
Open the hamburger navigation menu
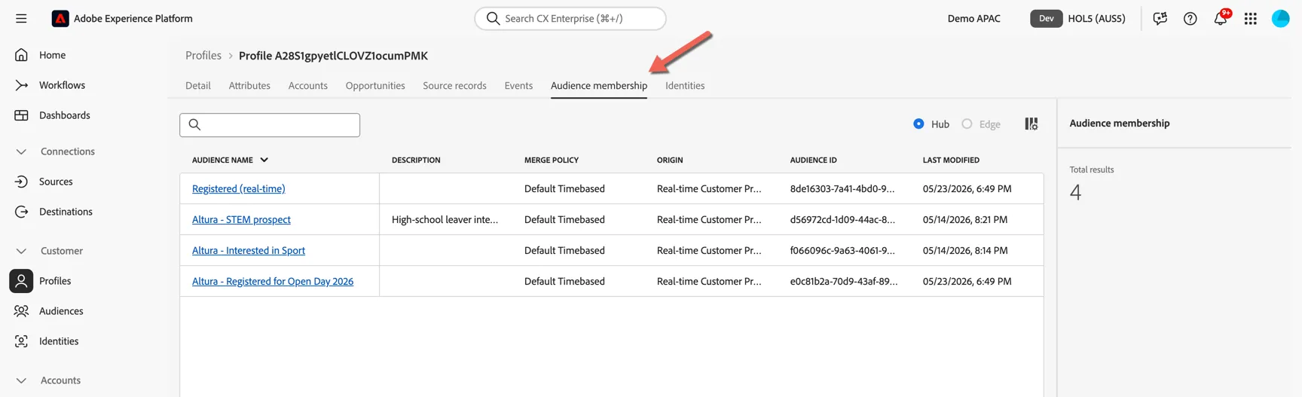coord(21,18)
